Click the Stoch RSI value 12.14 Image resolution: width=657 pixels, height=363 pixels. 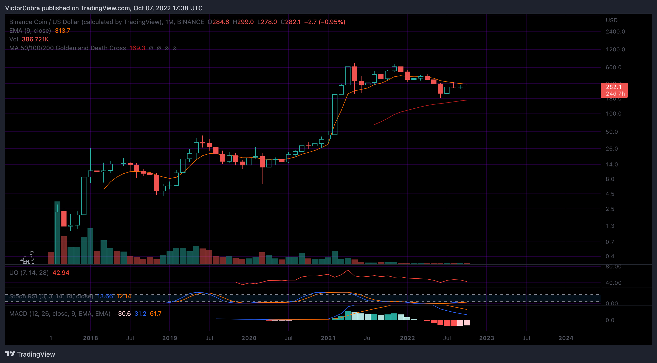[124, 296]
